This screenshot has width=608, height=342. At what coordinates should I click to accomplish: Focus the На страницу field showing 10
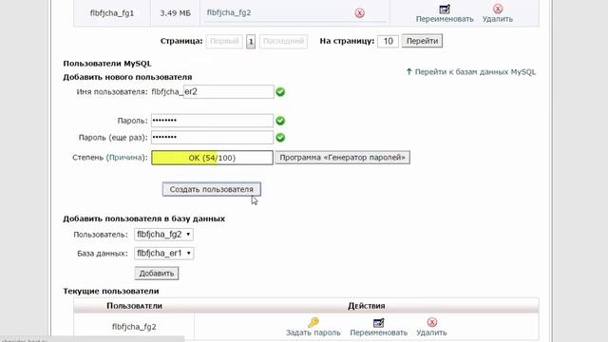point(388,41)
